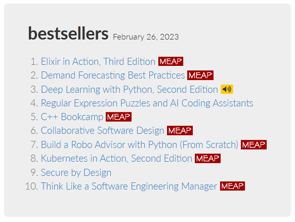Open Collaborative Software Design book link

(x=103, y=131)
